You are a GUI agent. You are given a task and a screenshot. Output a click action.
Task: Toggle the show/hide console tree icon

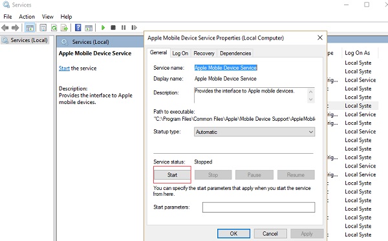point(30,28)
